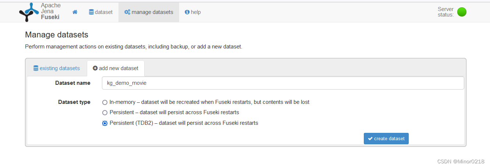Click the checkmark icon on create dataset button
Image resolution: width=490 pixels, height=167 pixels.
point(370,139)
